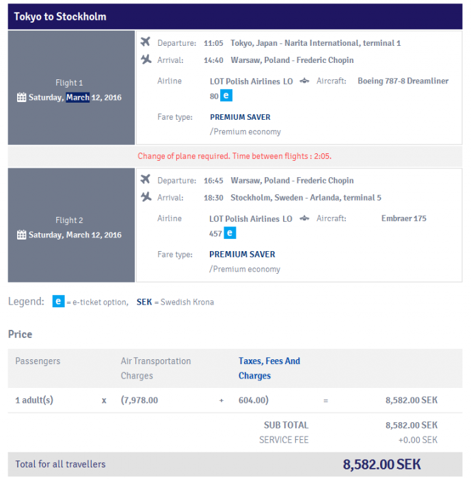This screenshot has width=471, height=479.
Task: Click the Flight 1 aircraft plane icon
Action: click(304, 81)
